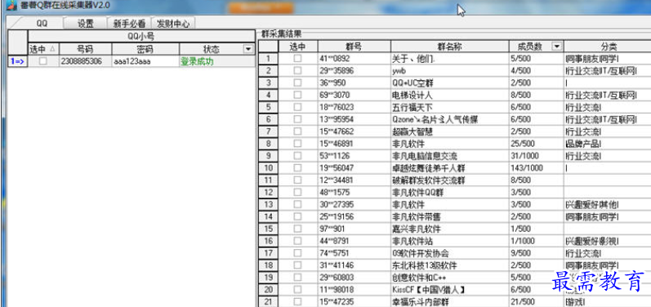Check the box for group 超赢大智慧
651x307 pixels.
(x=297, y=131)
